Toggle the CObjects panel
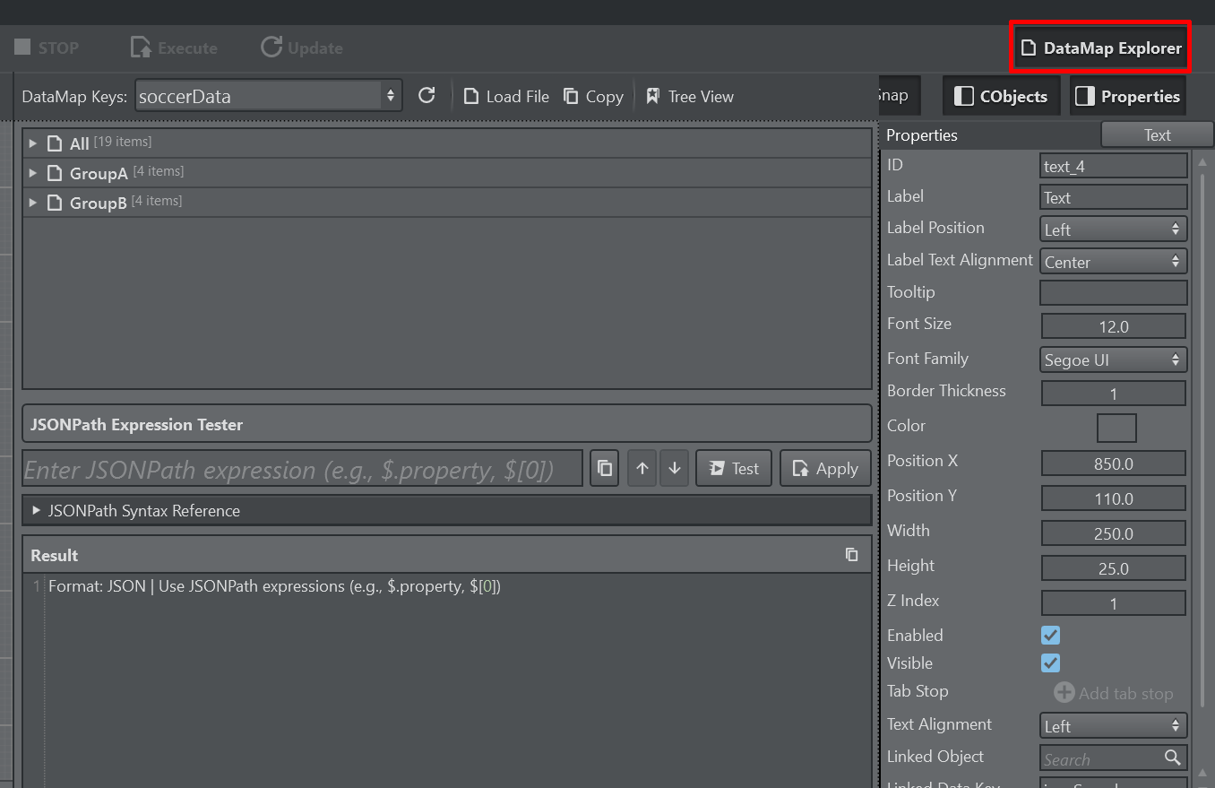This screenshot has width=1215, height=788. [1001, 96]
